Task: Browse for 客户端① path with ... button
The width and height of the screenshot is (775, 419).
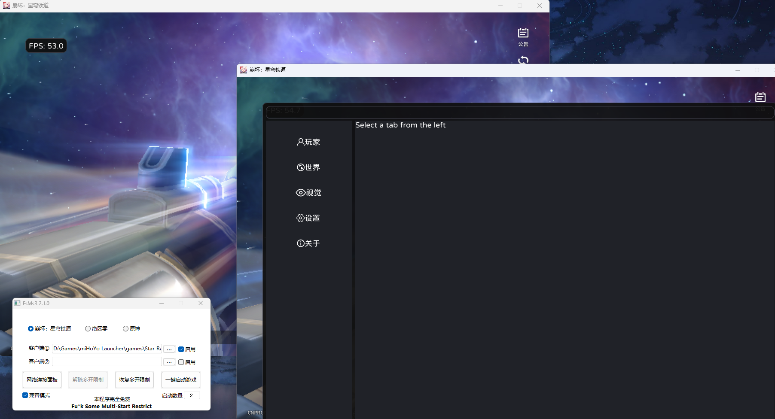Action: pyautogui.click(x=169, y=349)
